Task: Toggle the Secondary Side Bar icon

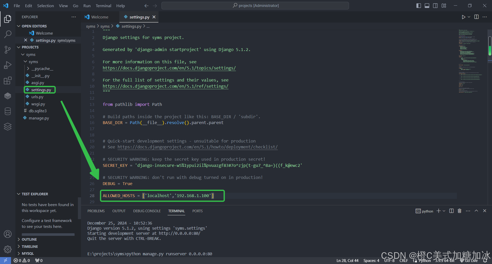Action: point(435,5)
